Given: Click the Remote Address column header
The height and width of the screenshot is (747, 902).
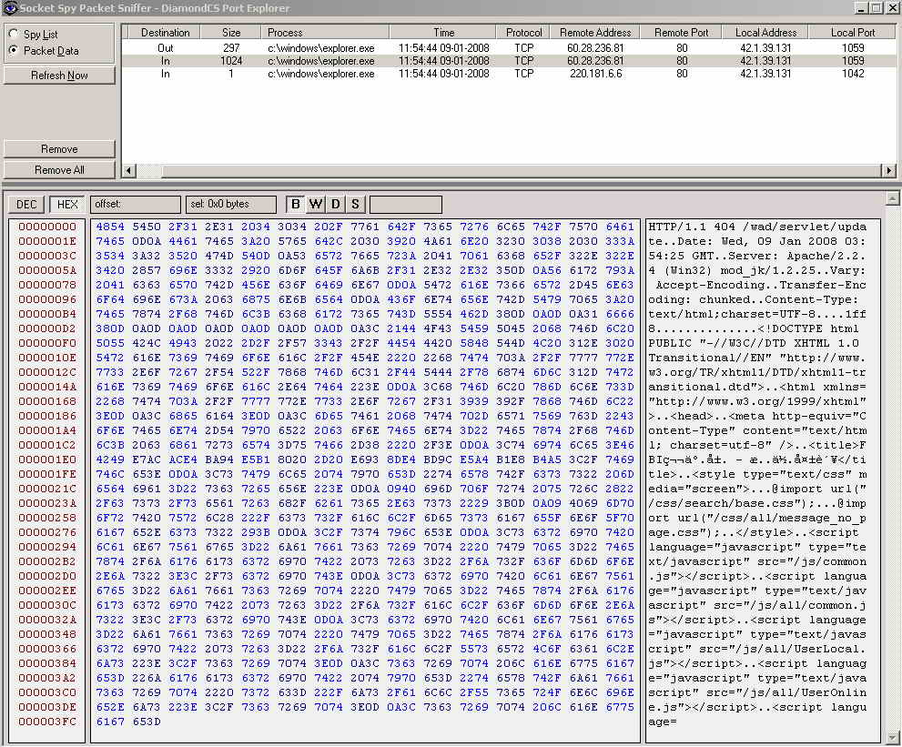Looking at the screenshot, I should (x=595, y=33).
